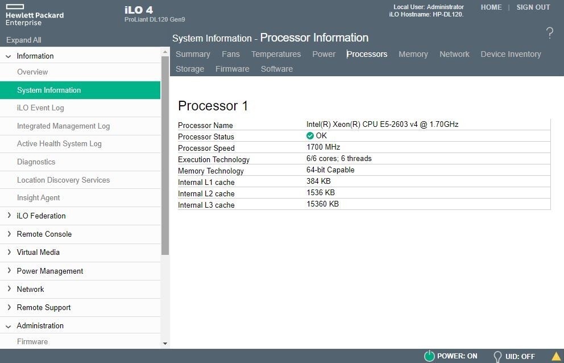This screenshot has height=363, width=564.
Task: Click the POWER: ON status text
Action: click(x=457, y=356)
